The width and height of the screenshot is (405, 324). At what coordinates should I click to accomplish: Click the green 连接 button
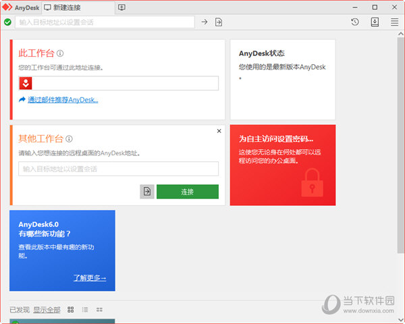188,192
